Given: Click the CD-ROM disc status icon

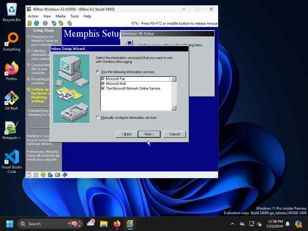Looking at the screenshot, I should pos(43,175).
